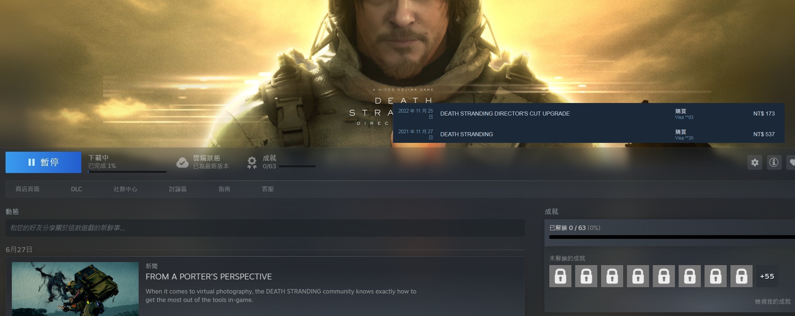Show the +55 more achievements
This screenshot has width=795, height=316.
point(767,276)
